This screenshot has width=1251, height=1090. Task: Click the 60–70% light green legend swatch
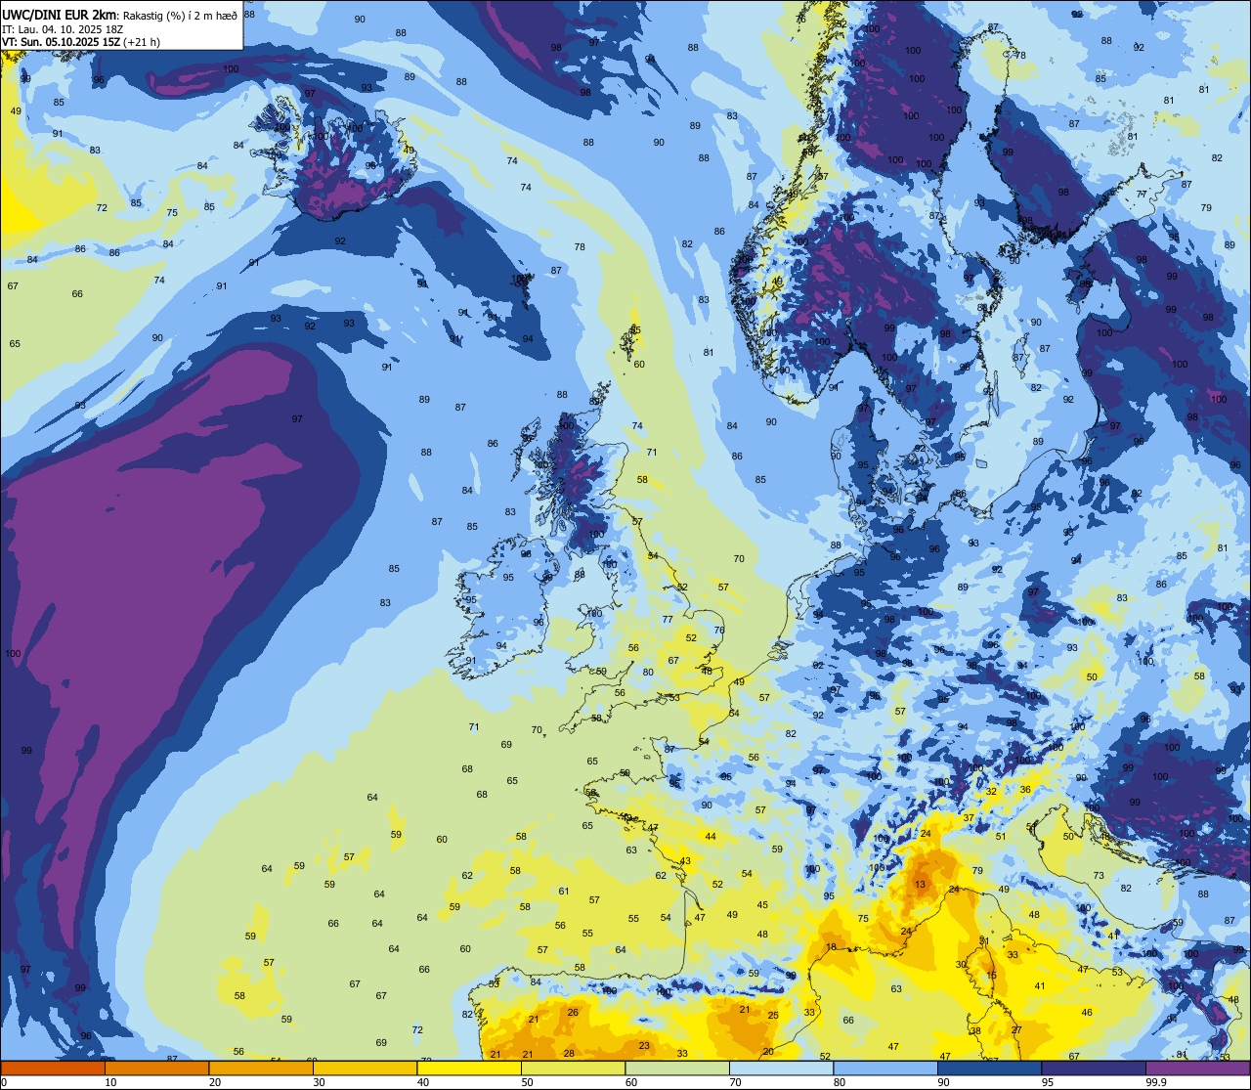point(677,1068)
